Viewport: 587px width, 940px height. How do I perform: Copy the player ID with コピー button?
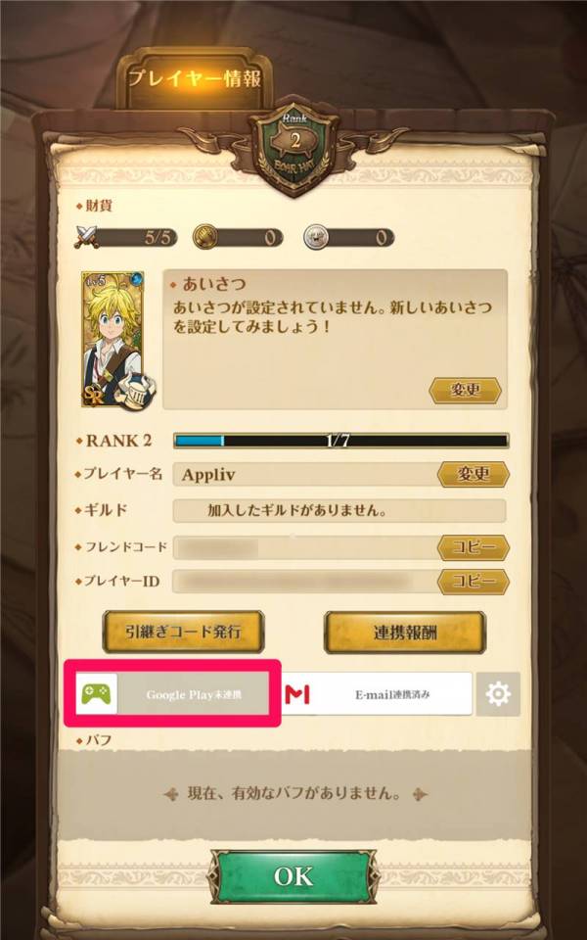pos(474,582)
